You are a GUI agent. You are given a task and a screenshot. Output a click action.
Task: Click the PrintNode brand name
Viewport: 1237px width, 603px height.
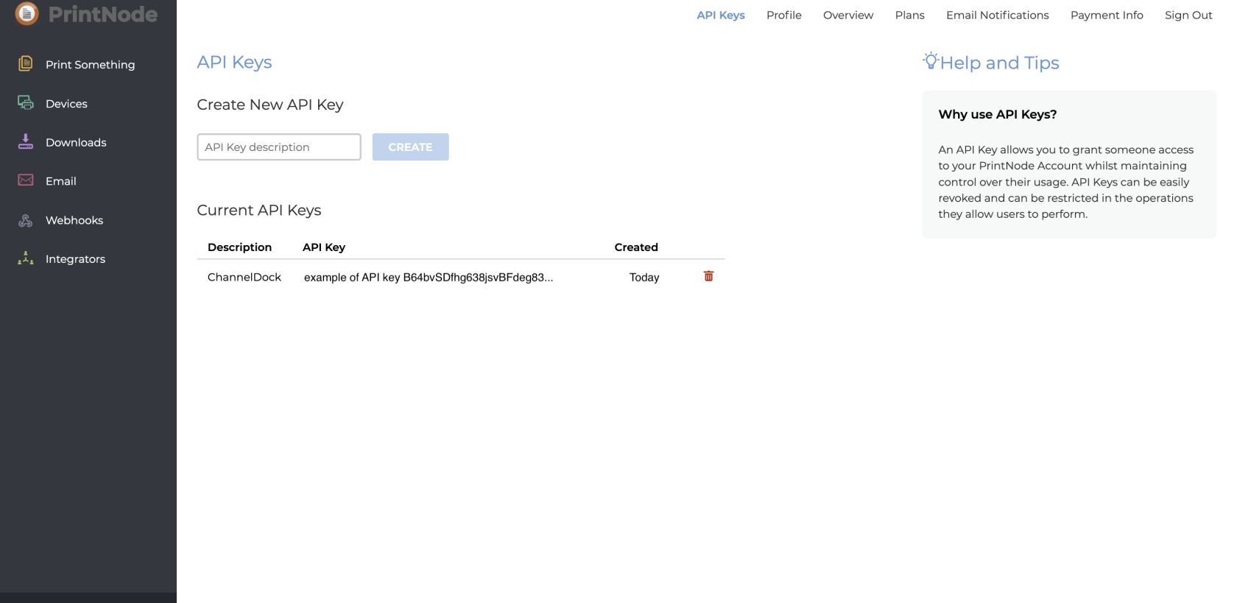point(103,14)
